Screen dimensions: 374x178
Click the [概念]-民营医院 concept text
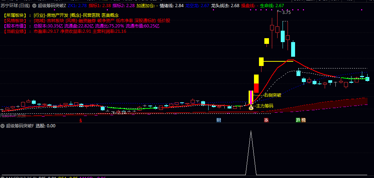click(x=85, y=15)
